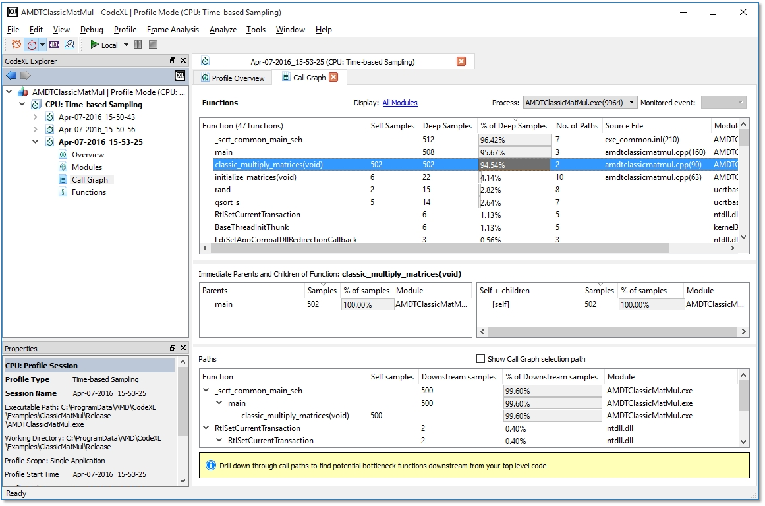This screenshot has height=506, width=765.
Task: Close the Call Graph tab
Action: tap(333, 78)
